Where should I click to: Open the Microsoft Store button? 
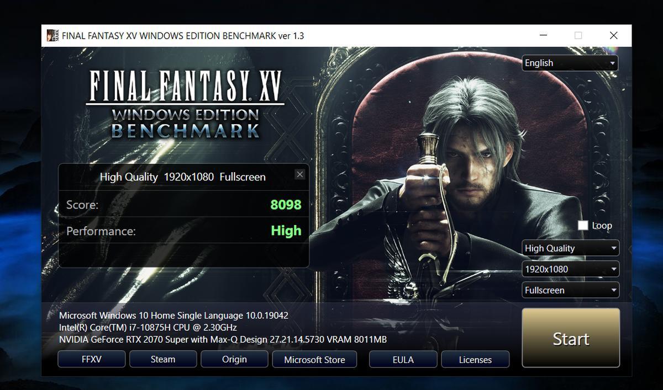[314, 359]
